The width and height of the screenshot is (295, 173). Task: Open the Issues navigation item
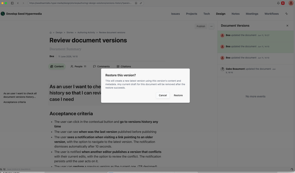[x=175, y=14]
